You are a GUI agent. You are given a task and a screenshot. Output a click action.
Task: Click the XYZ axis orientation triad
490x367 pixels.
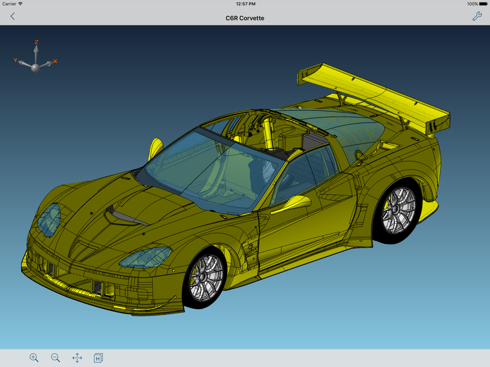(36, 57)
